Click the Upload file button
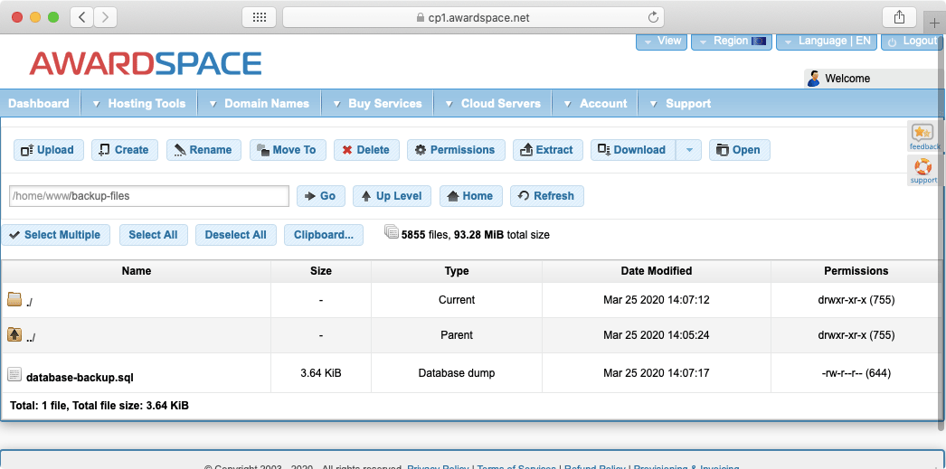 [49, 150]
